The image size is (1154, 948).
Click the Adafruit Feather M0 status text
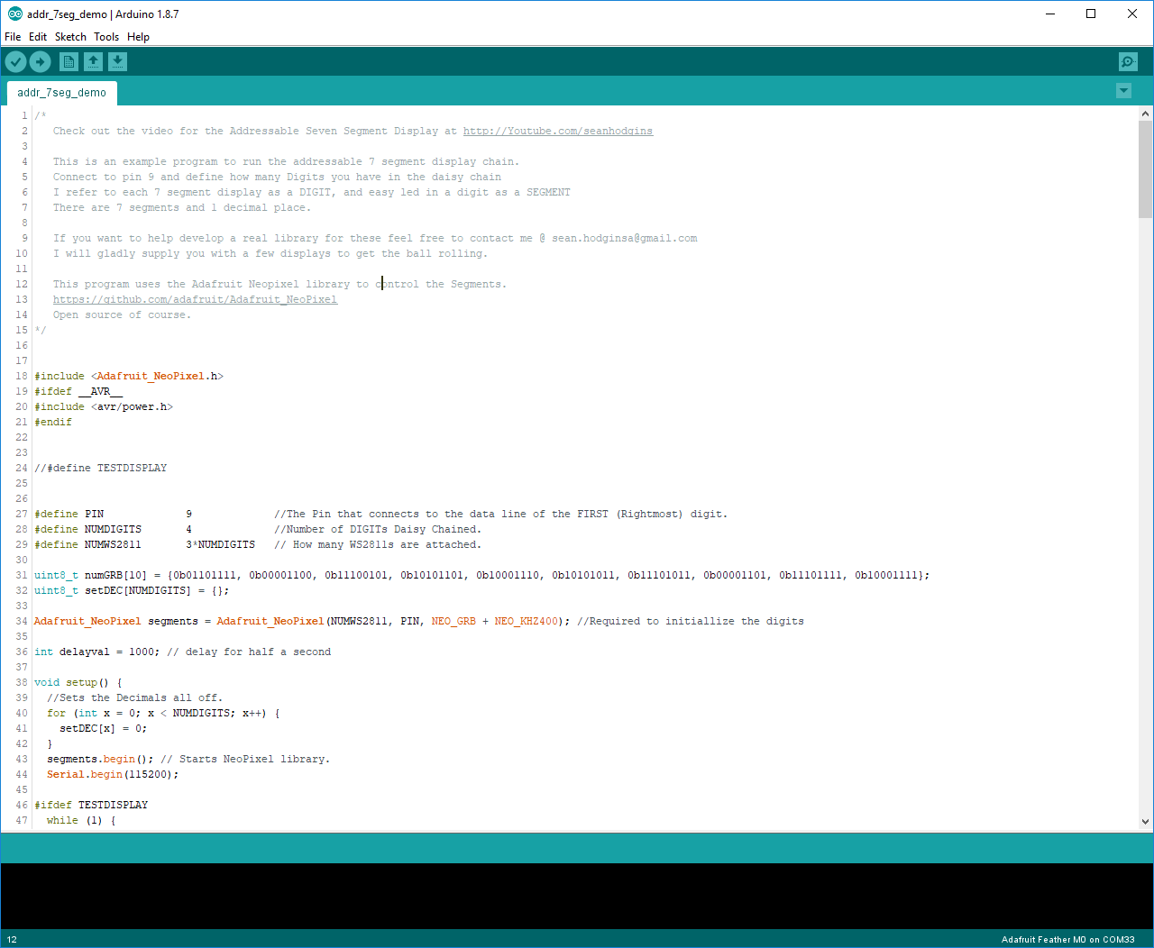[1068, 939]
